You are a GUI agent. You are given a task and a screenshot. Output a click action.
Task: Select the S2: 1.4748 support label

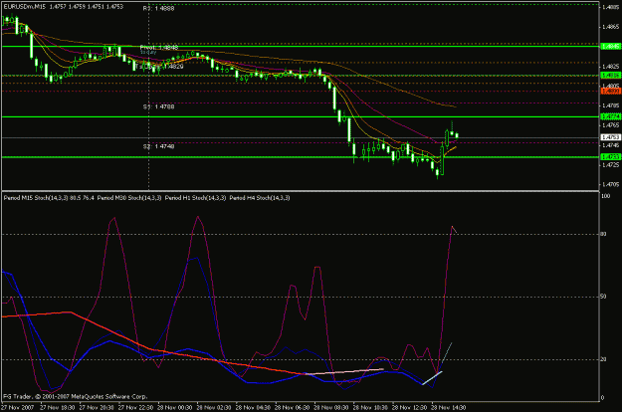click(x=158, y=146)
